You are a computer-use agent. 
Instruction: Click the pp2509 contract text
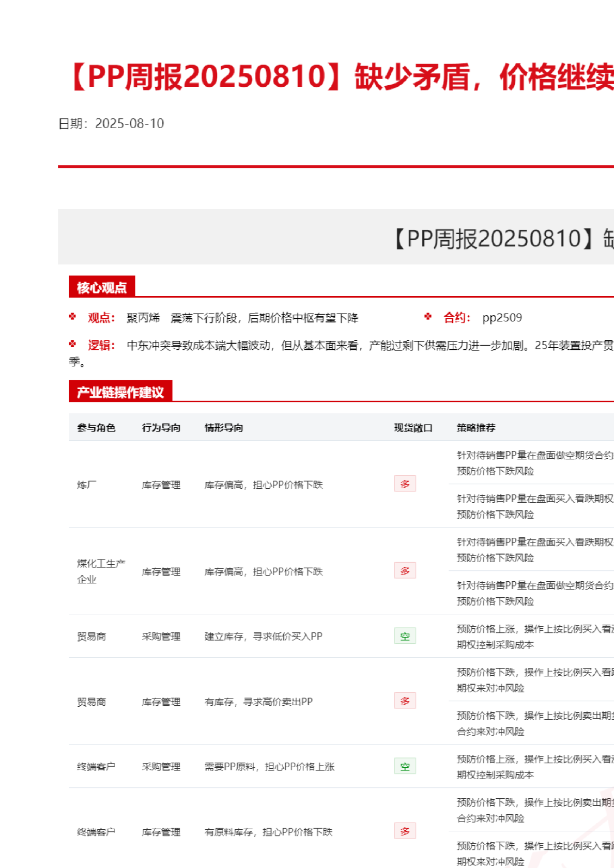(502, 318)
